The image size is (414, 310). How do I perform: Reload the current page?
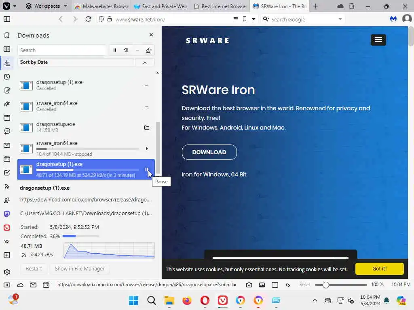(x=89, y=19)
